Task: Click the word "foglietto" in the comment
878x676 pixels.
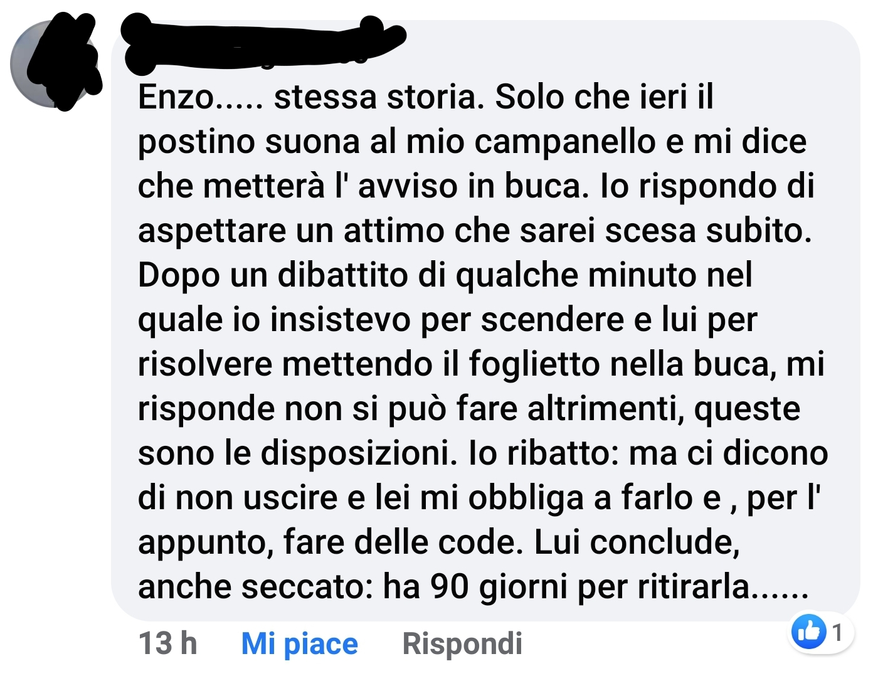Action: click(x=534, y=364)
